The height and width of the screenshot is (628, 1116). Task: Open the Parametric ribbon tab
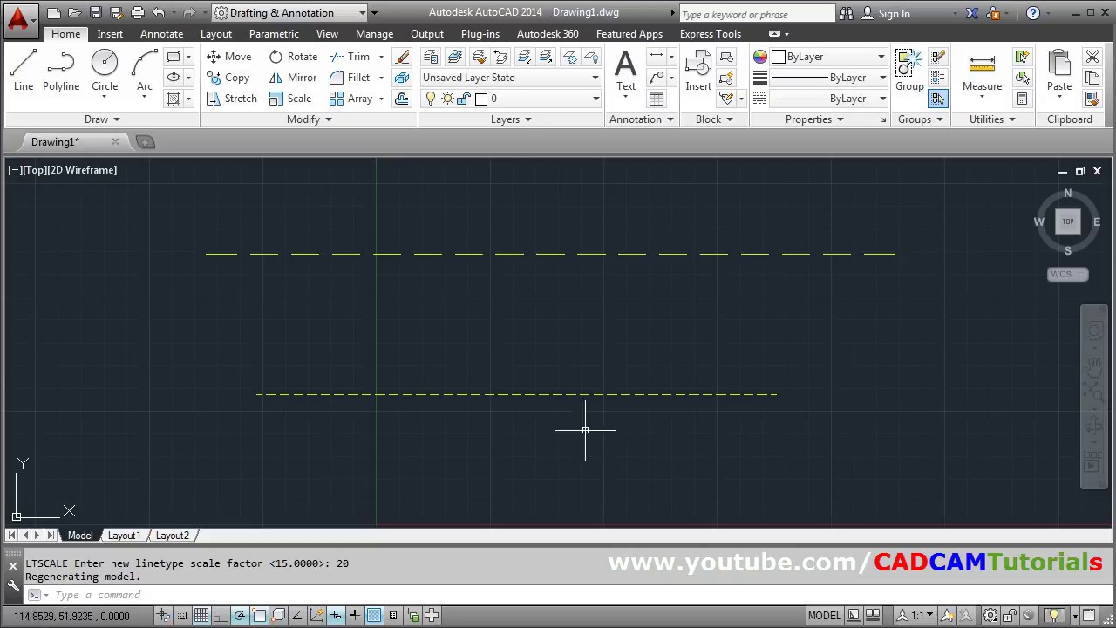point(274,34)
